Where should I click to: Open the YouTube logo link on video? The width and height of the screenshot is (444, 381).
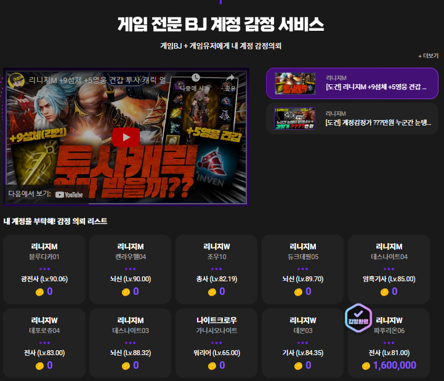[x=69, y=195]
